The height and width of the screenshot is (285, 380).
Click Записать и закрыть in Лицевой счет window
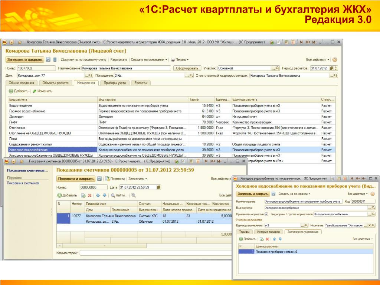(25, 60)
